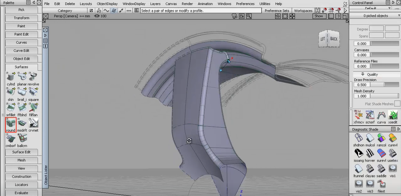
Task: Click the ViewCube BACK face
Action: (x=333, y=39)
